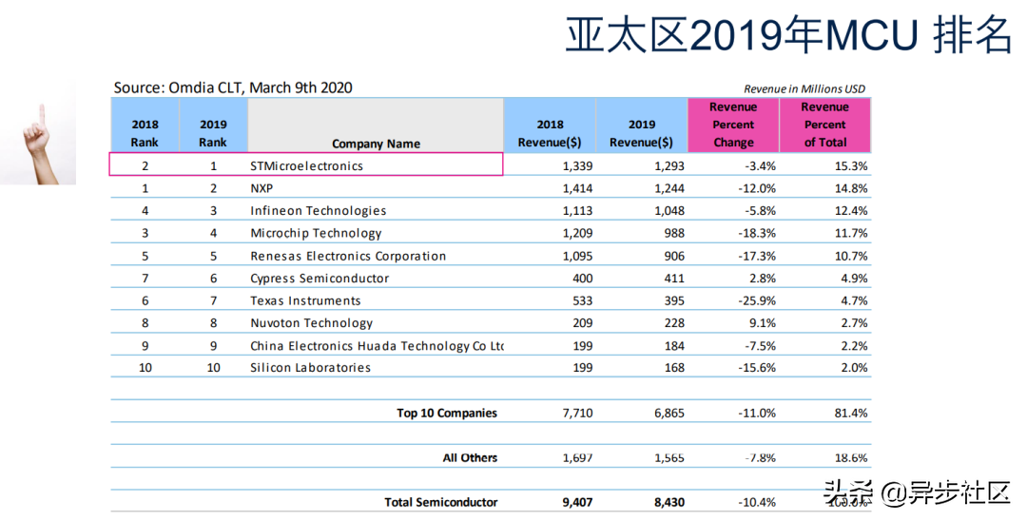Viewport: 1027px width, 521px height.
Task: Click Nuvoton Technology entry
Action: point(311,323)
